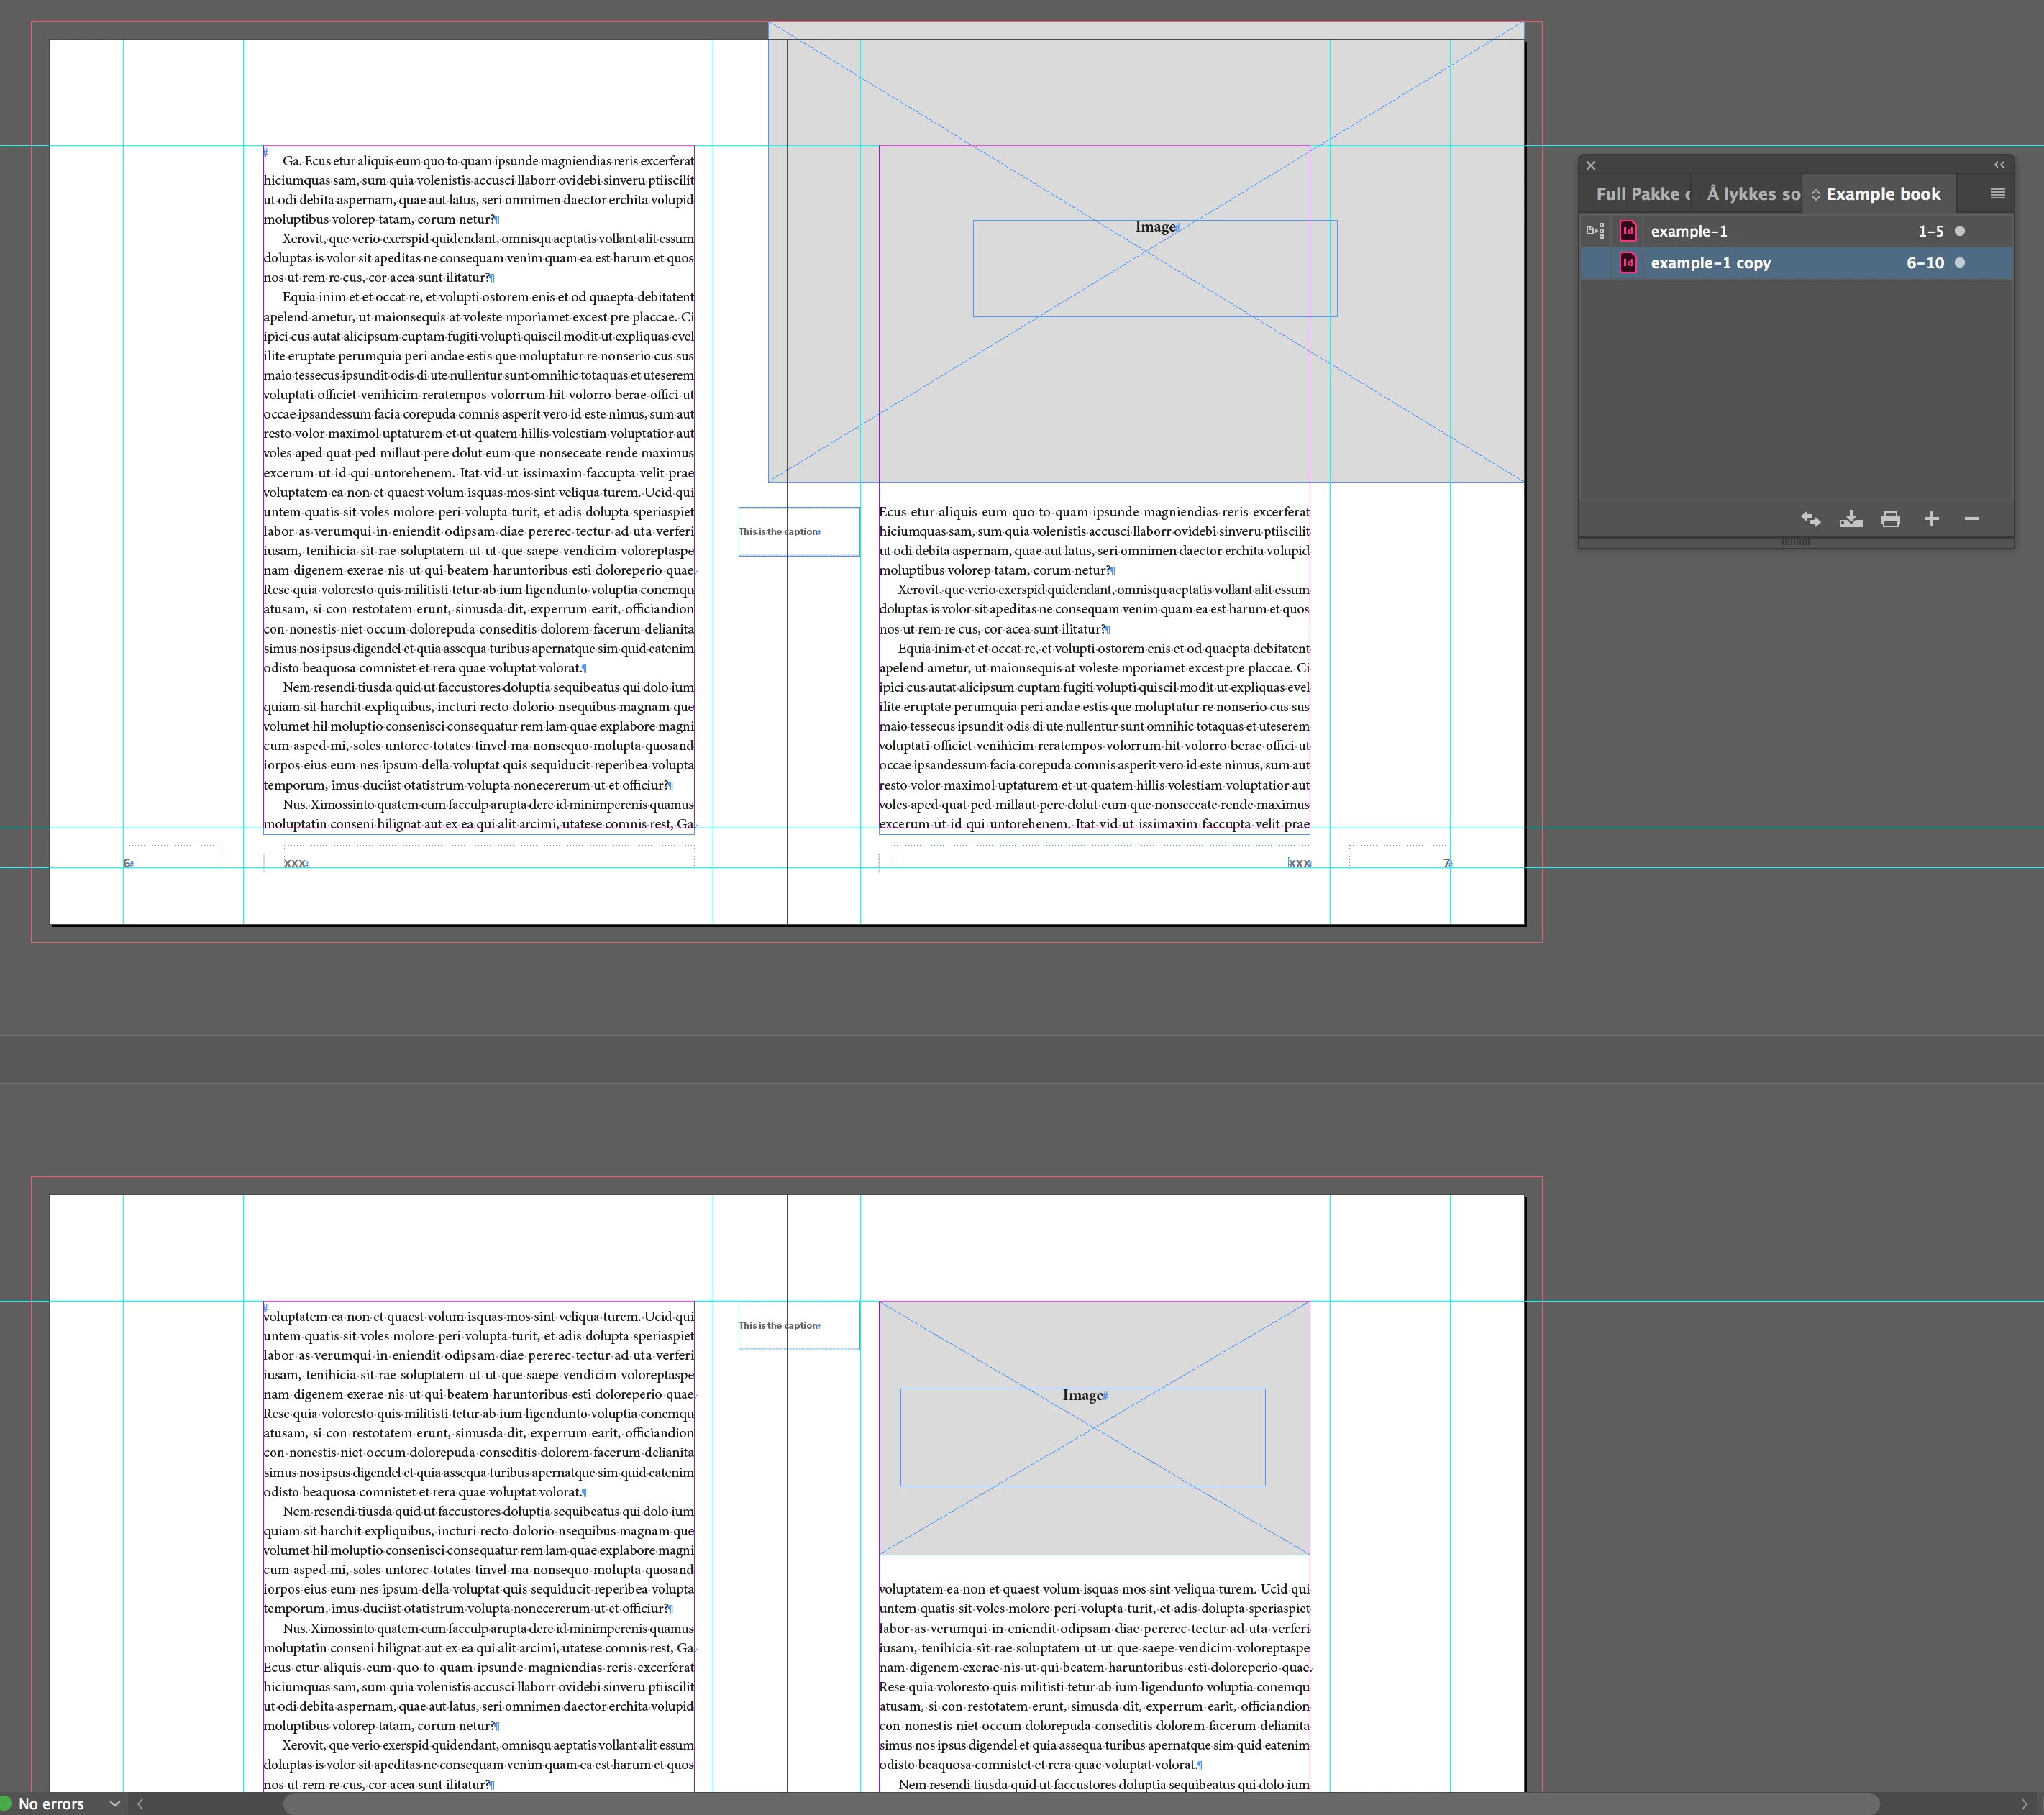2044x1815 pixels.
Task: Click the status dot for example-1
Action: pos(1959,231)
